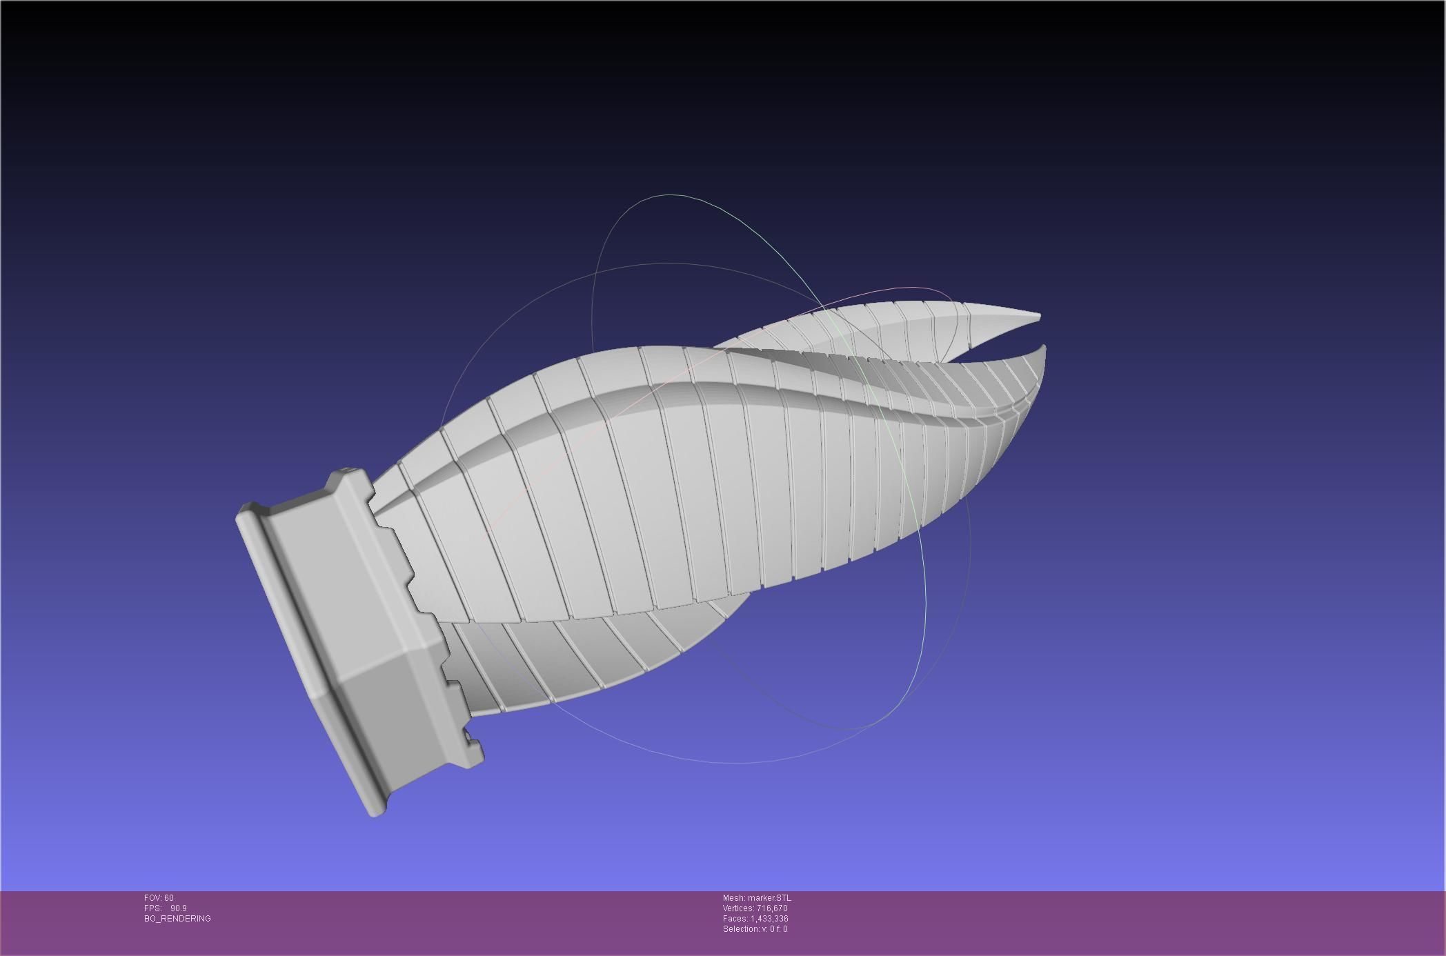The height and width of the screenshot is (956, 1446).
Task: Click the 'FOV: 60' status text
Action: 159,898
